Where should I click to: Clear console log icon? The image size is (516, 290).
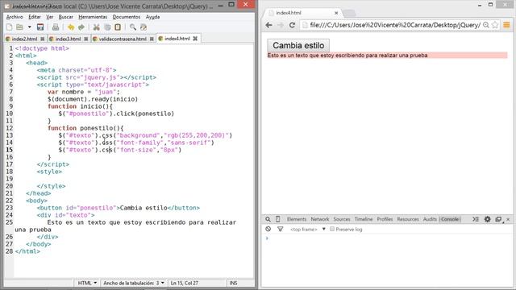pos(268,229)
